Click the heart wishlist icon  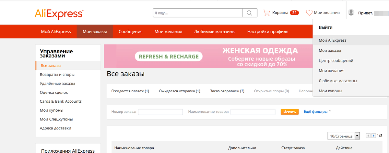pyautogui.click(x=309, y=13)
